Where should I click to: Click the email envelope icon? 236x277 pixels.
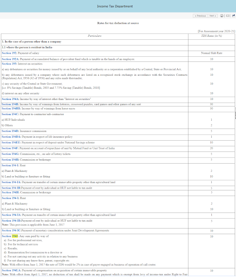[228, 16]
